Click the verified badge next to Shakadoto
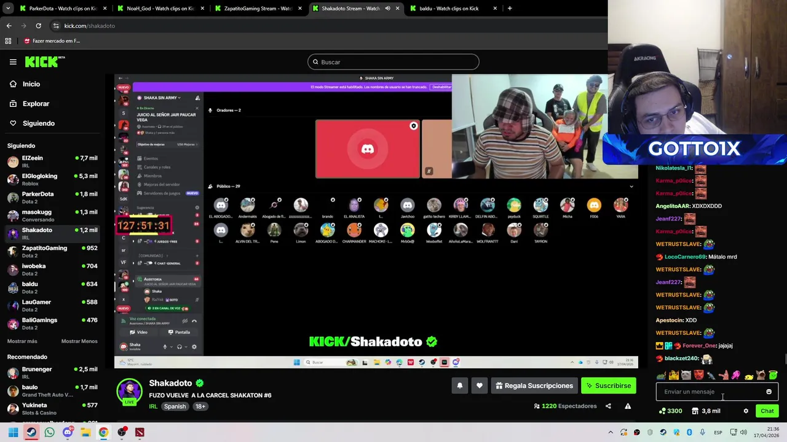This screenshot has height=442, width=787. (x=200, y=383)
